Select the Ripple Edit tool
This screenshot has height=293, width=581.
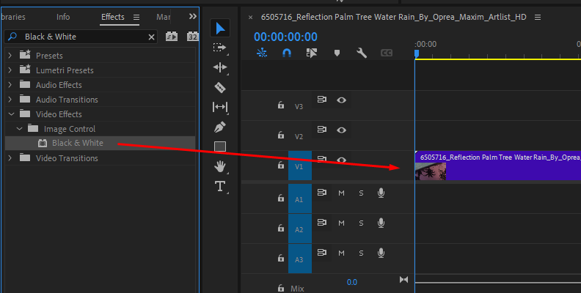point(220,67)
